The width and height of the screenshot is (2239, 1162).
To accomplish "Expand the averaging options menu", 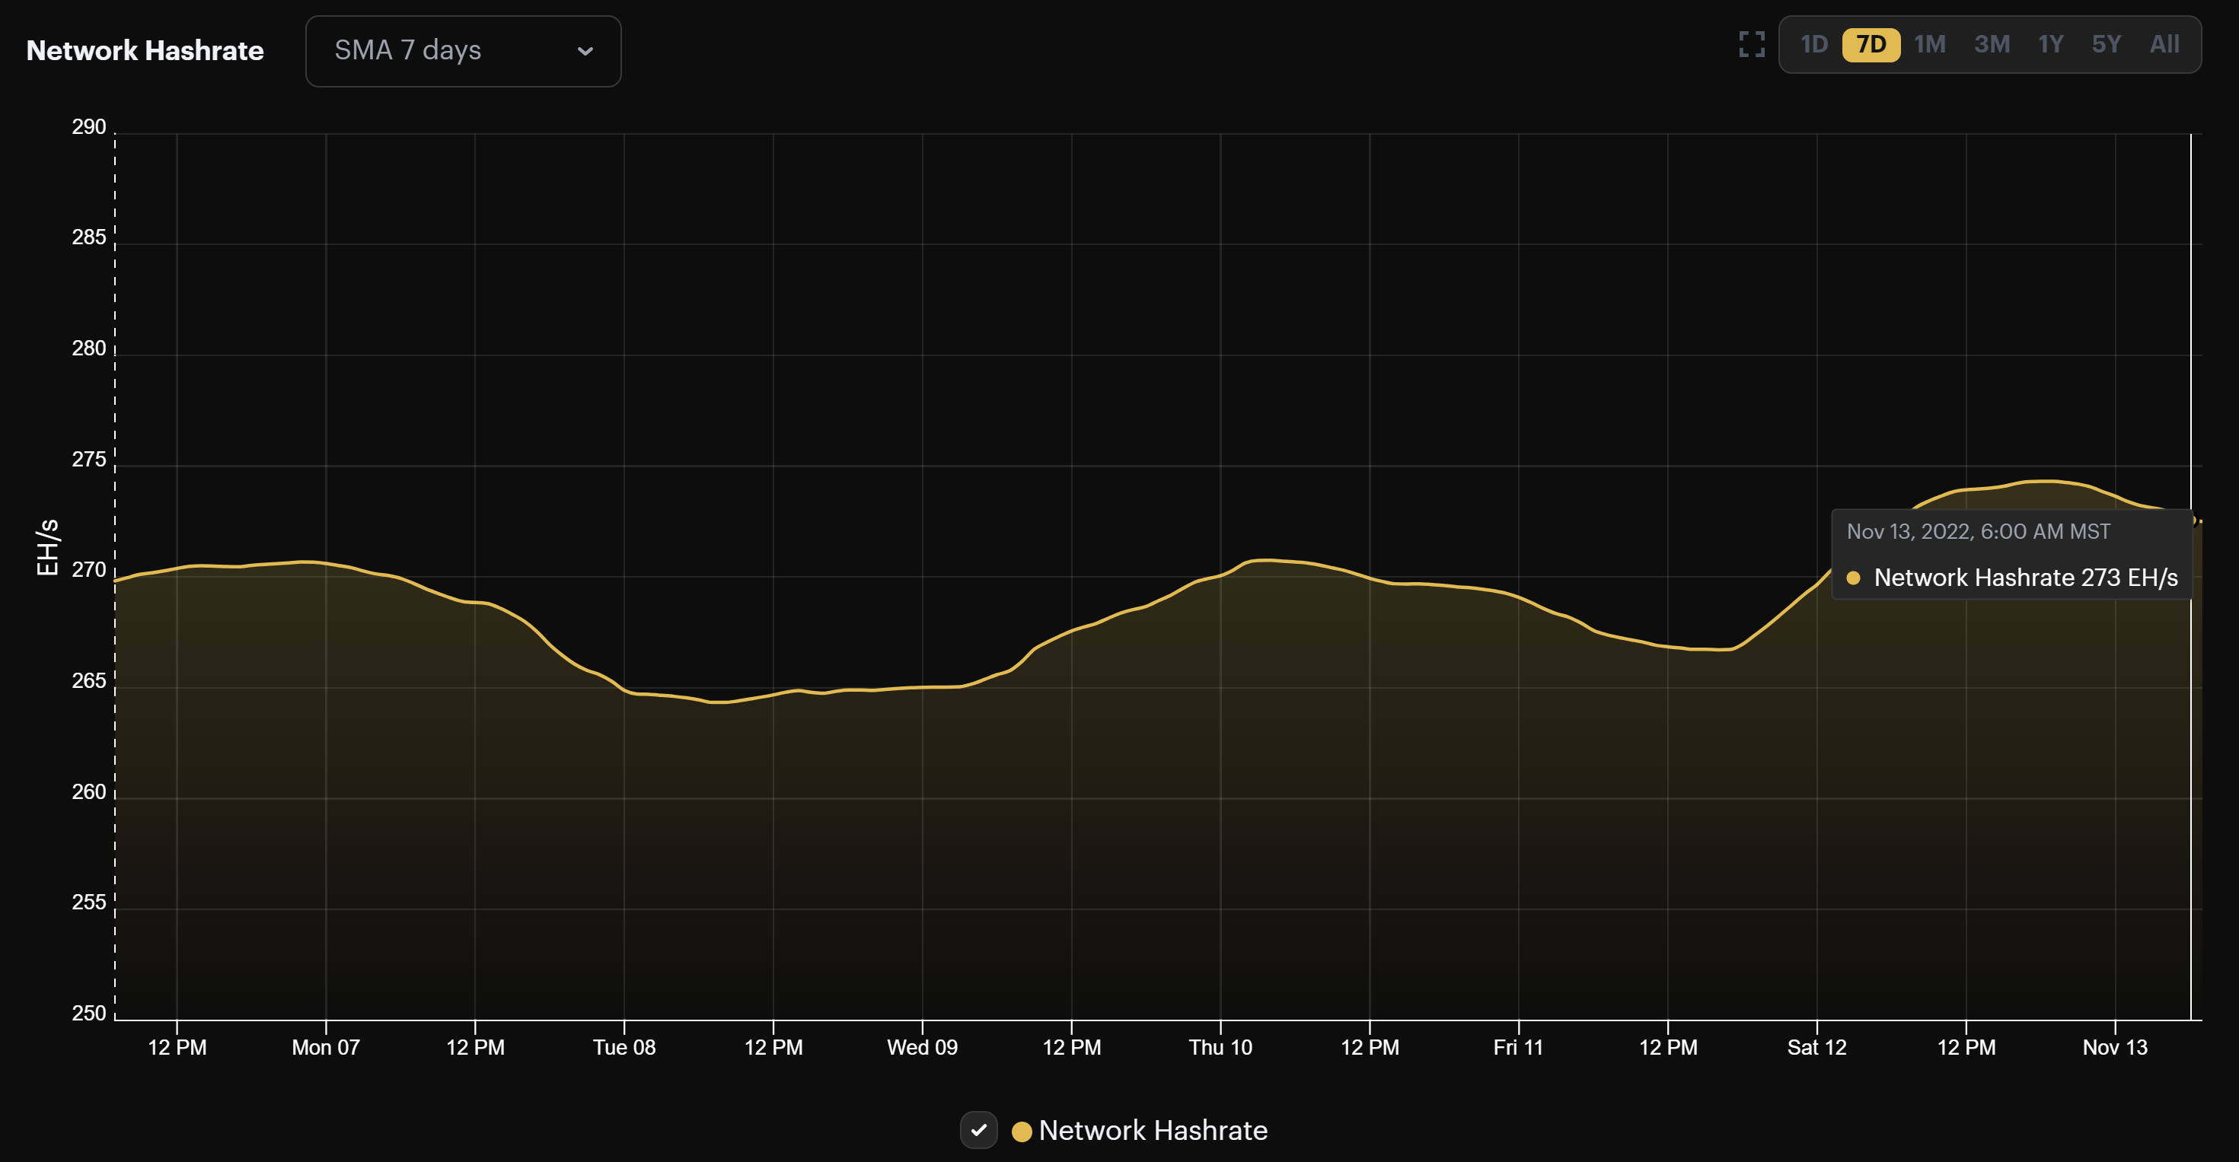I will pyautogui.click(x=464, y=50).
